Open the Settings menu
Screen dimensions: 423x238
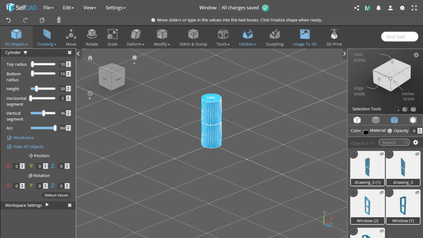(x=115, y=7)
